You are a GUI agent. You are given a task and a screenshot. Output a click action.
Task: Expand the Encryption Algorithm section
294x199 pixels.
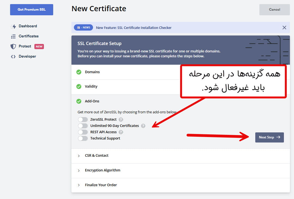[x=181, y=170]
